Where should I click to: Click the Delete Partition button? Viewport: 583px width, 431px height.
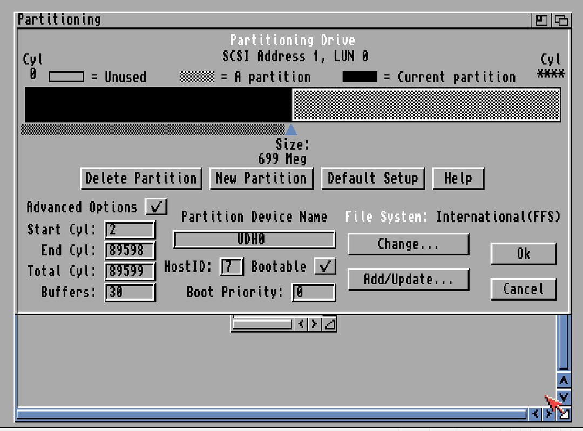click(141, 178)
